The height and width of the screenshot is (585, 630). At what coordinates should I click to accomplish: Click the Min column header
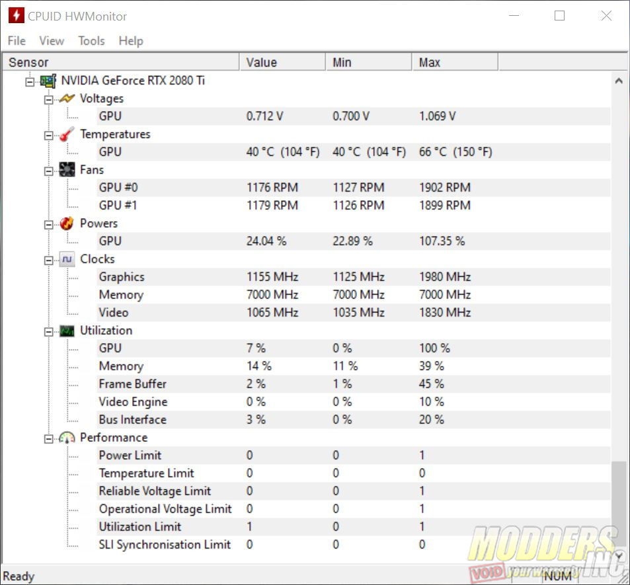[x=369, y=62]
